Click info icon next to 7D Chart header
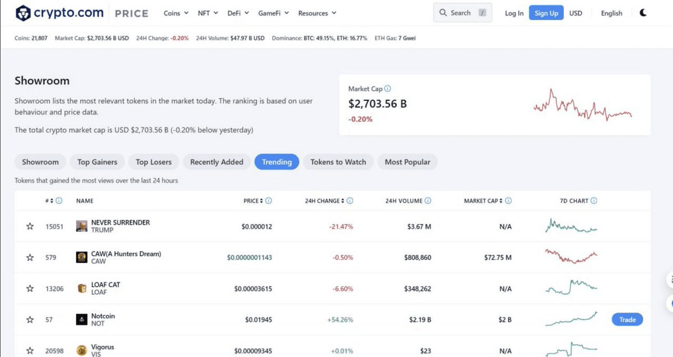Image resolution: width=673 pixels, height=357 pixels. coord(594,201)
